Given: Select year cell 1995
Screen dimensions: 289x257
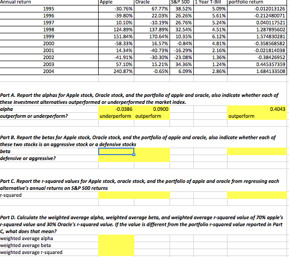Looking at the screenshot, I should pyautogui.click(x=49, y=8).
